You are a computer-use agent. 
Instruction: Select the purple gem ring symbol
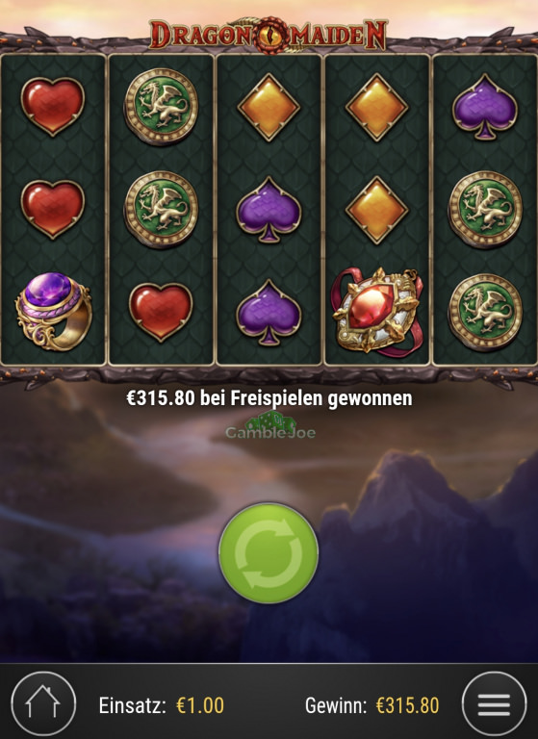[x=53, y=312]
